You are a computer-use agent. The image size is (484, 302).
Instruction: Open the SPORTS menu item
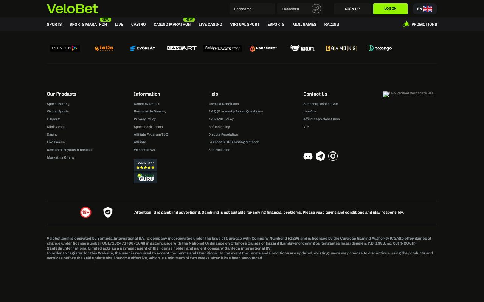click(x=54, y=25)
